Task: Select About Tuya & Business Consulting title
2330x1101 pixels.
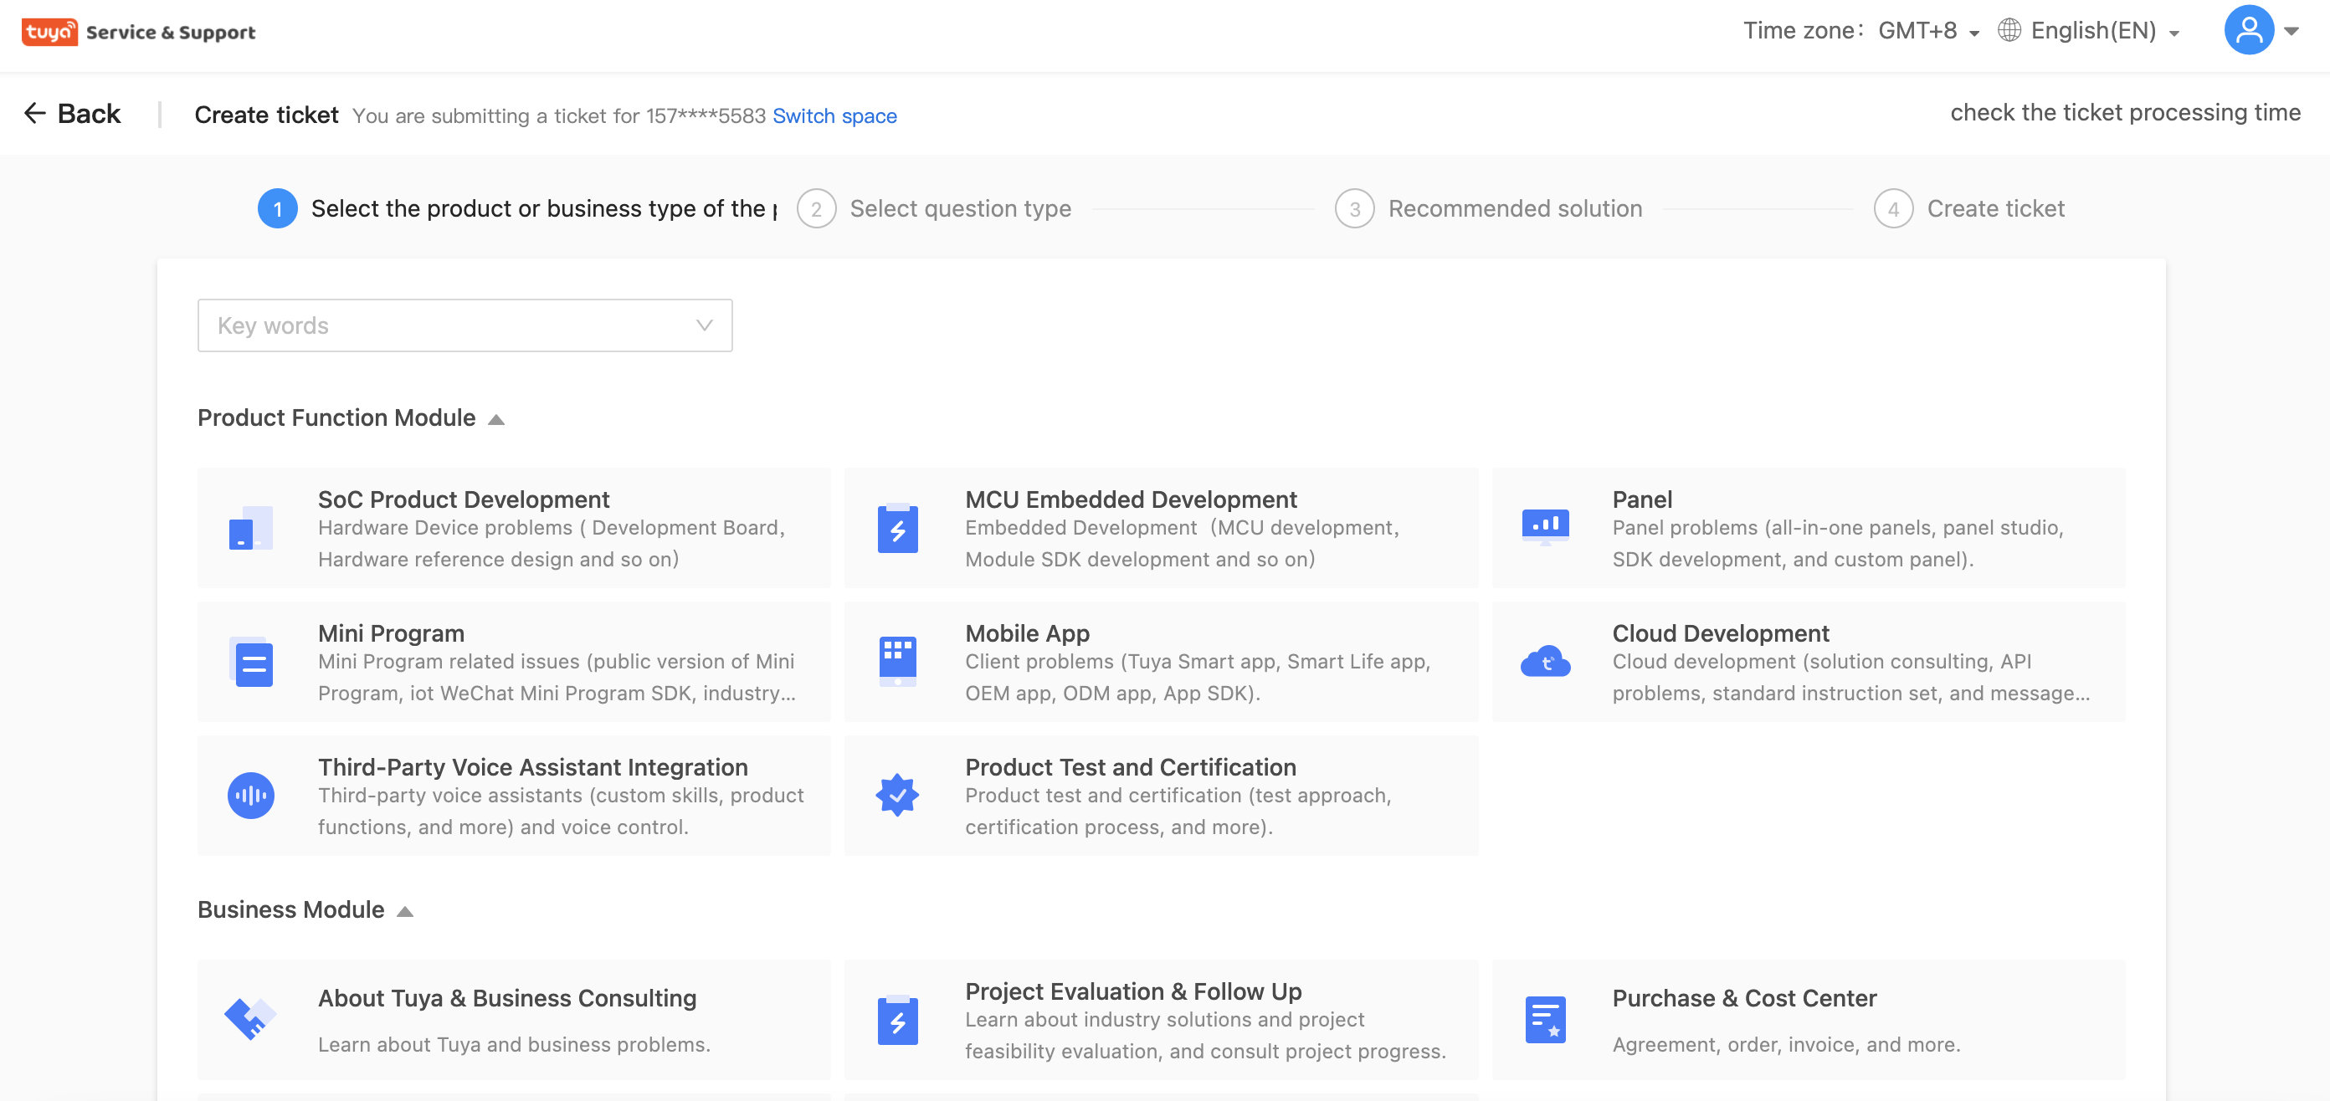Action: tap(506, 998)
